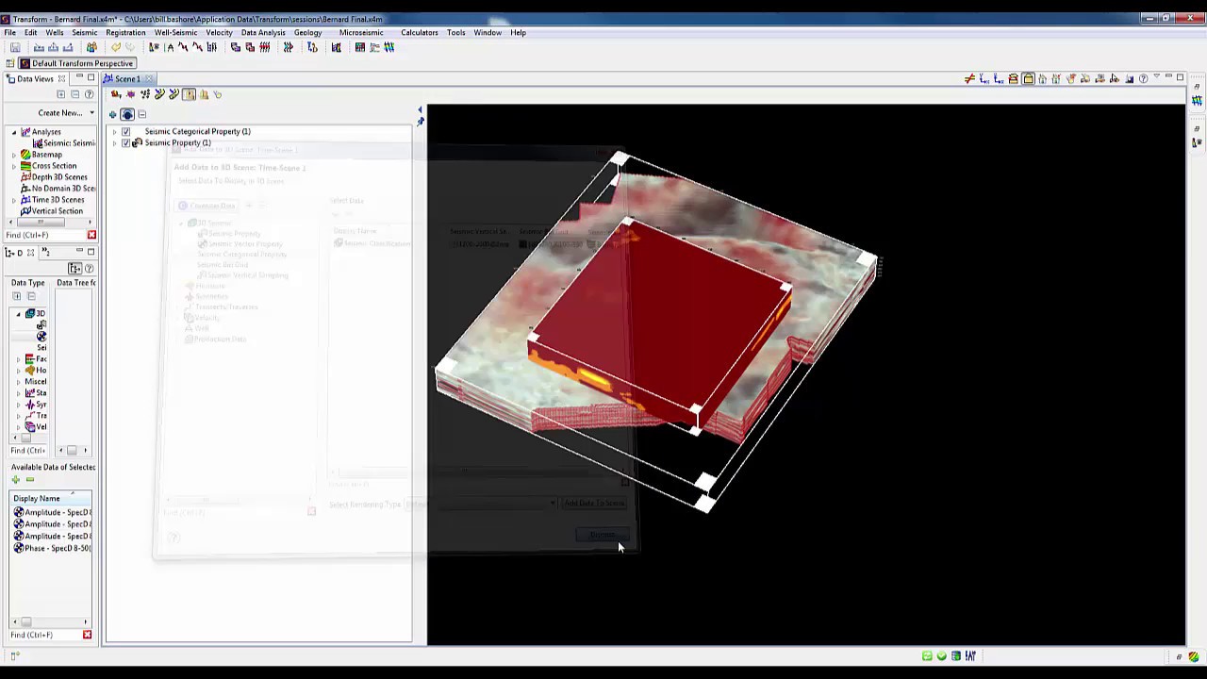Select the Phase - SpecD 8-50 row
The height and width of the screenshot is (679, 1207).
pyautogui.click(x=53, y=548)
